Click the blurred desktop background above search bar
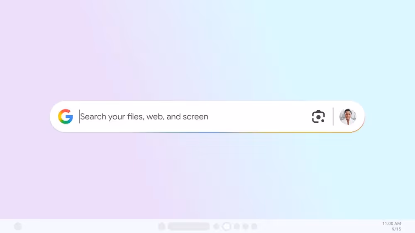The image size is (415, 233). click(207, 50)
